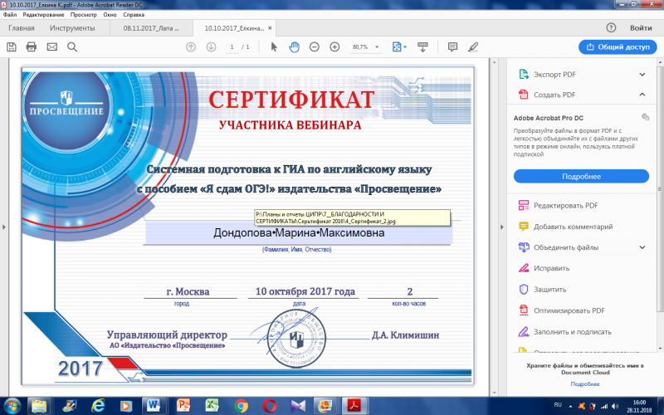Open Добавить комментарий tool
The image size is (664, 415).
(x=573, y=227)
